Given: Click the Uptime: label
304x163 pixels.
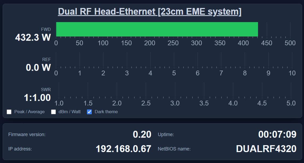Looking at the screenshot, I should (x=166, y=135).
